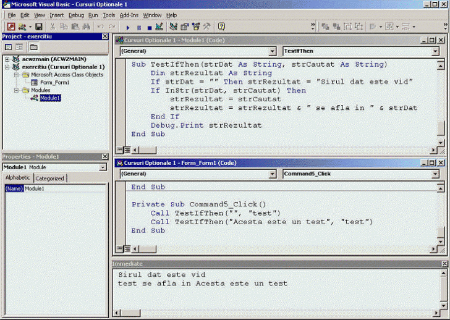Open the Run menu
450x320 pixels.
[93, 15]
